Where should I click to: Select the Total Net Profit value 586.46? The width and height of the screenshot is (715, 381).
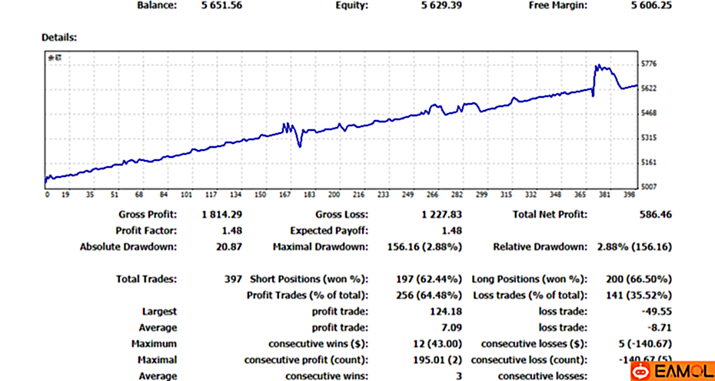pyautogui.click(x=654, y=215)
